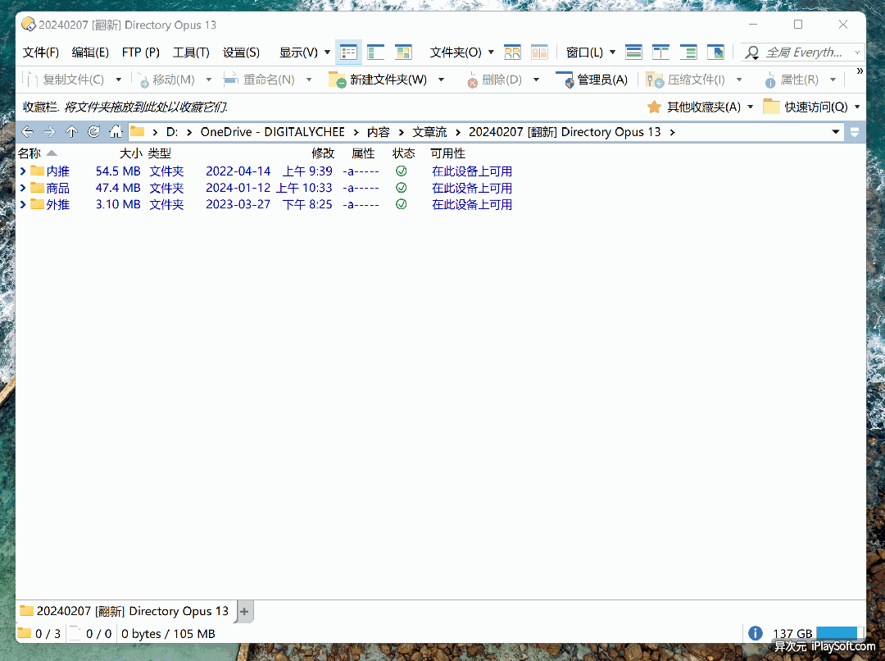The height and width of the screenshot is (661, 885).
Task: Open the path bar history dropdown arrow
Action: tap(836, 132)
